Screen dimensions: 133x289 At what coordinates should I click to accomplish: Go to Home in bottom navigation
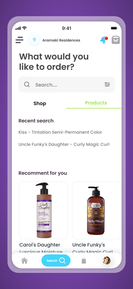point(24,261)
